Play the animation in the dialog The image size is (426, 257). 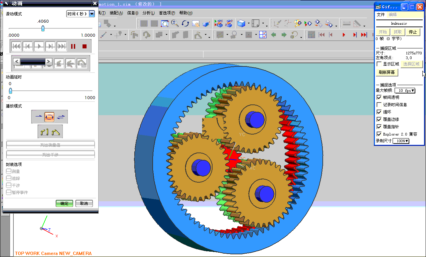point(39,46)
